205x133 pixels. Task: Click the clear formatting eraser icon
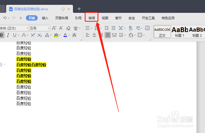[x=68, y=28]
